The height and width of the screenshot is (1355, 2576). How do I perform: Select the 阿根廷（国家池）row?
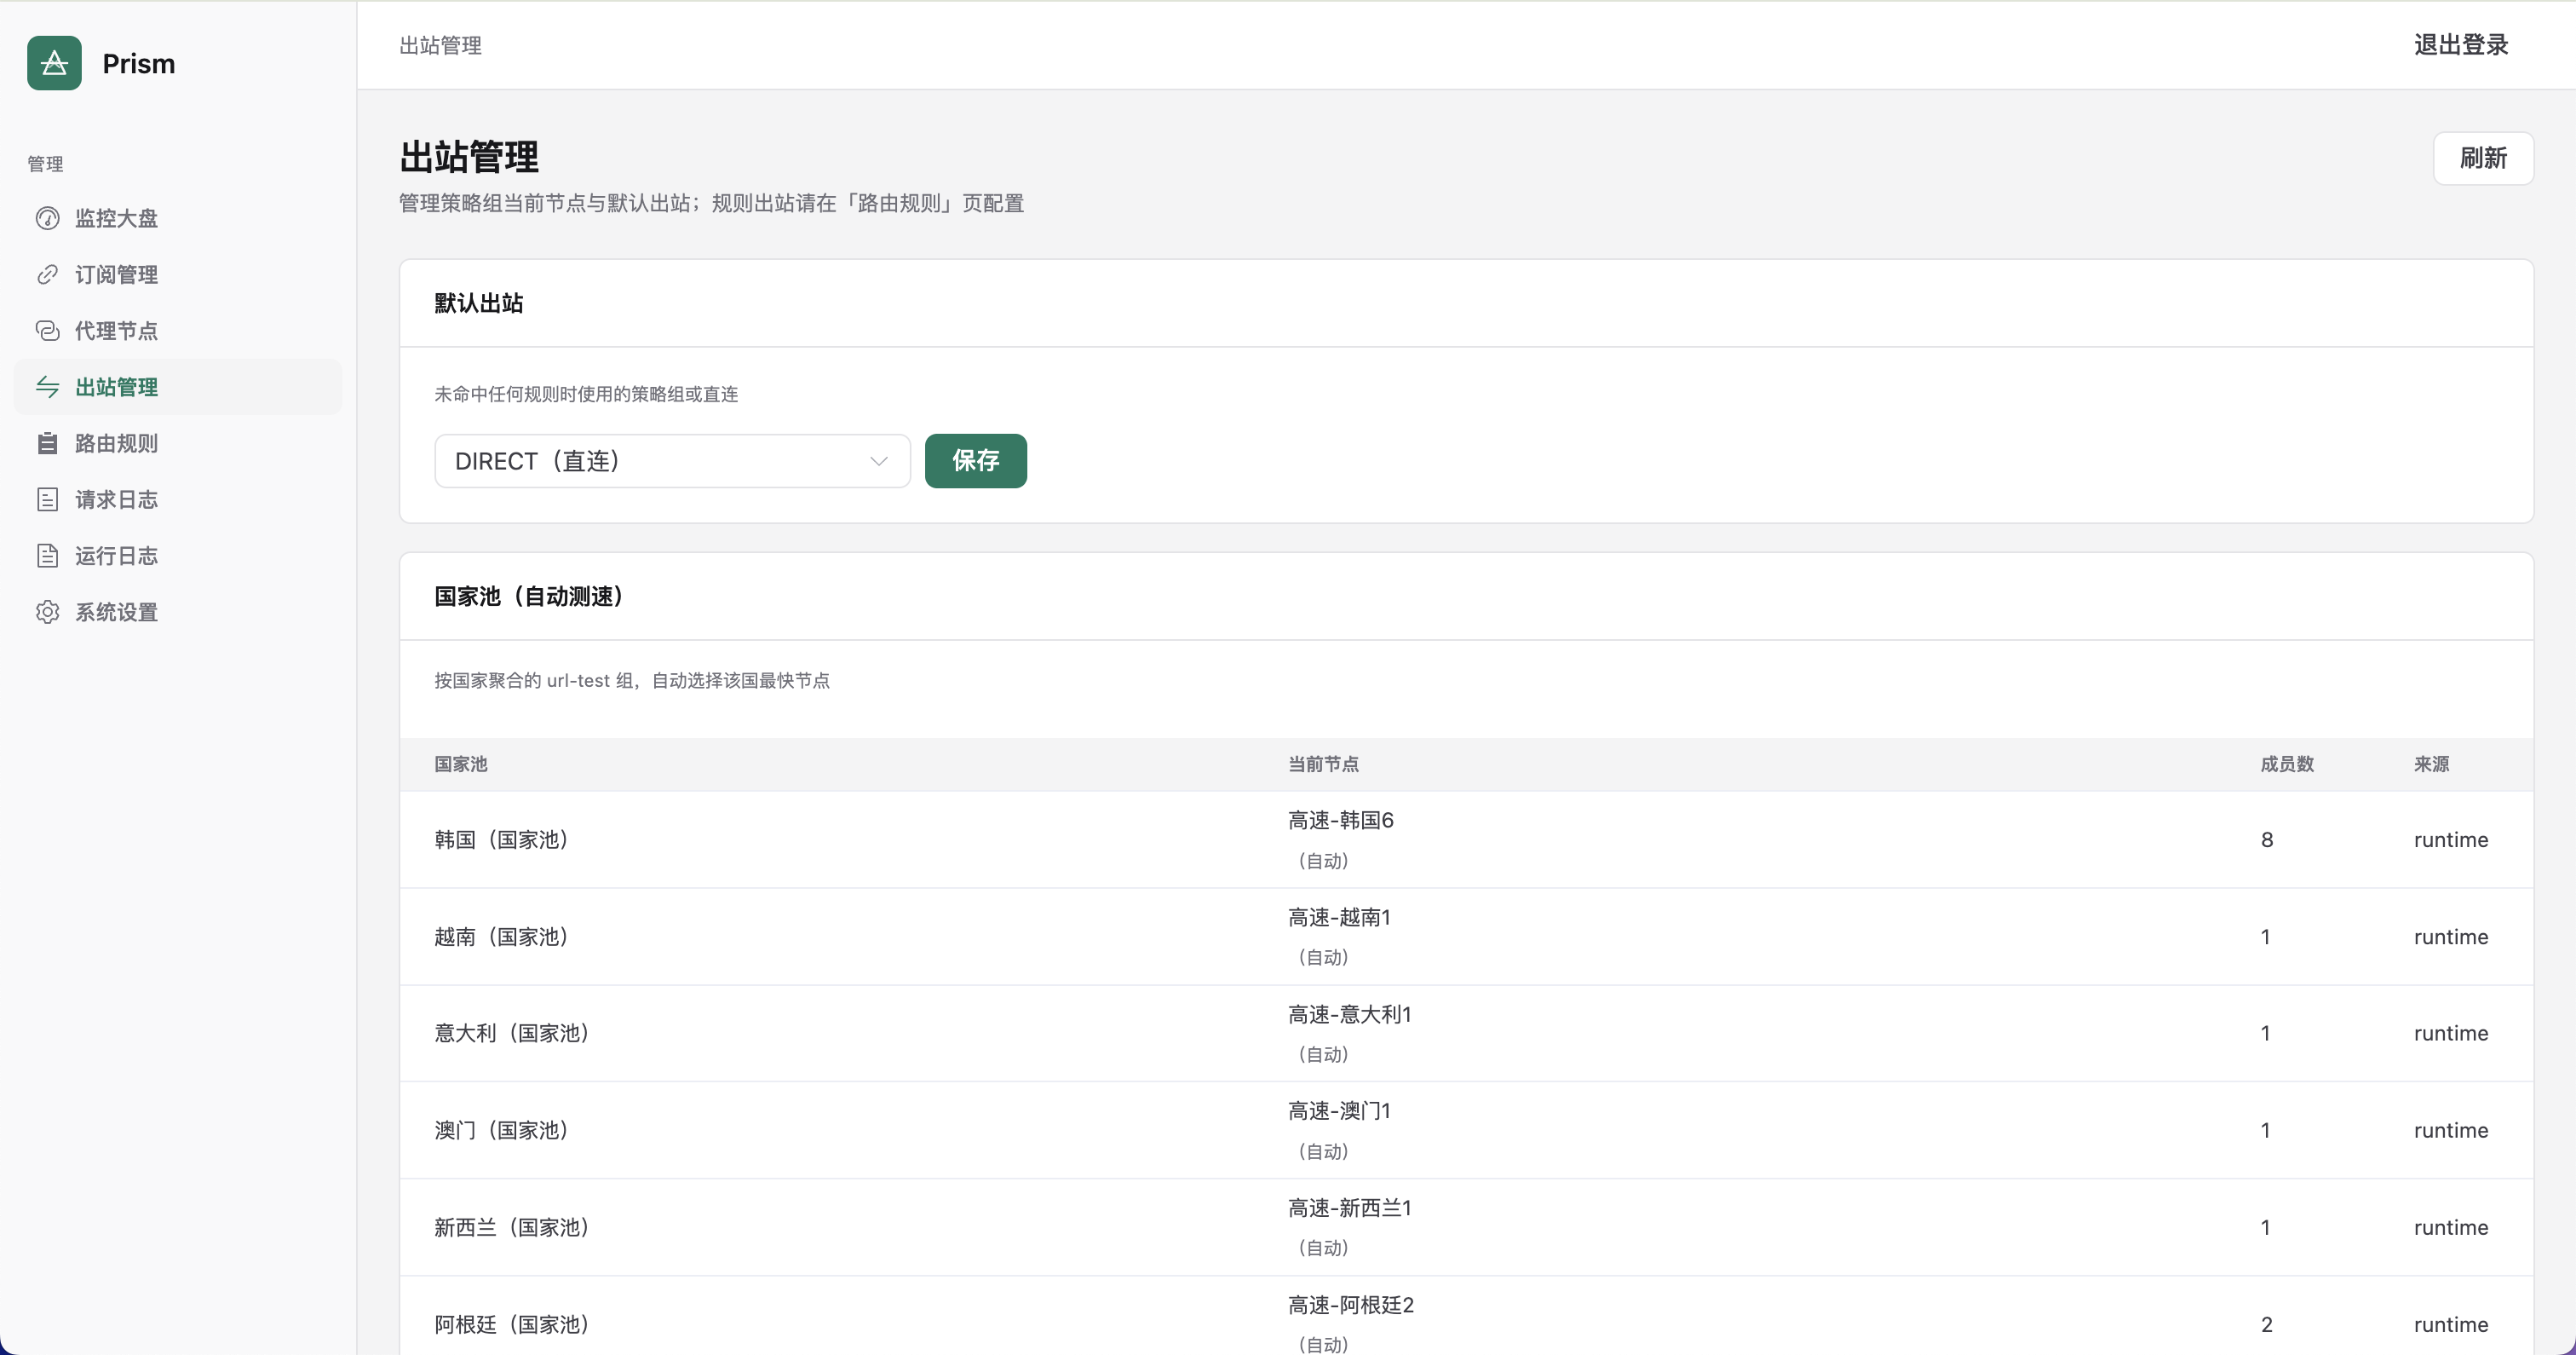[1466, 1316]
